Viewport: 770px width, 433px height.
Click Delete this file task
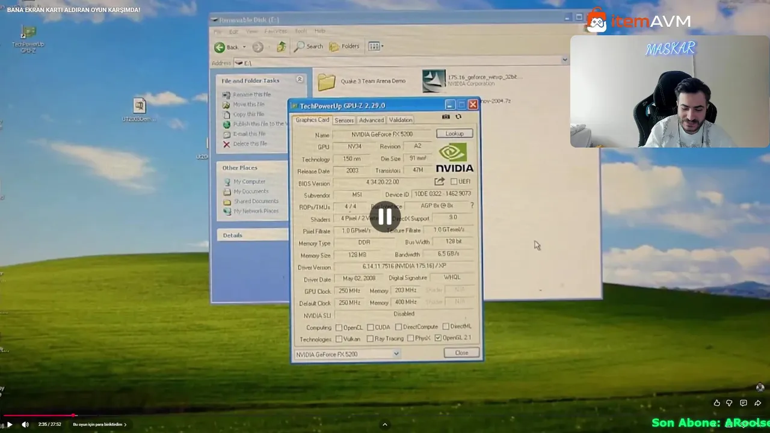pos(245,144)
